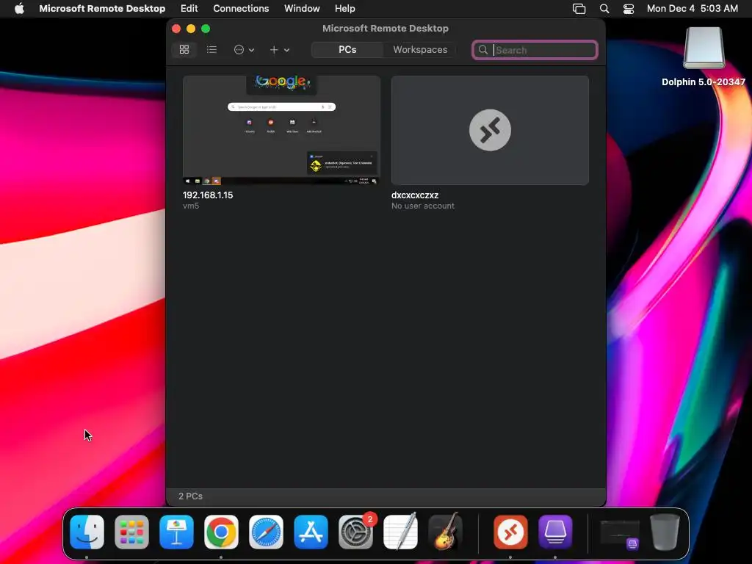
Task: Open Finder from the Dock
Action: coord(87,532)
